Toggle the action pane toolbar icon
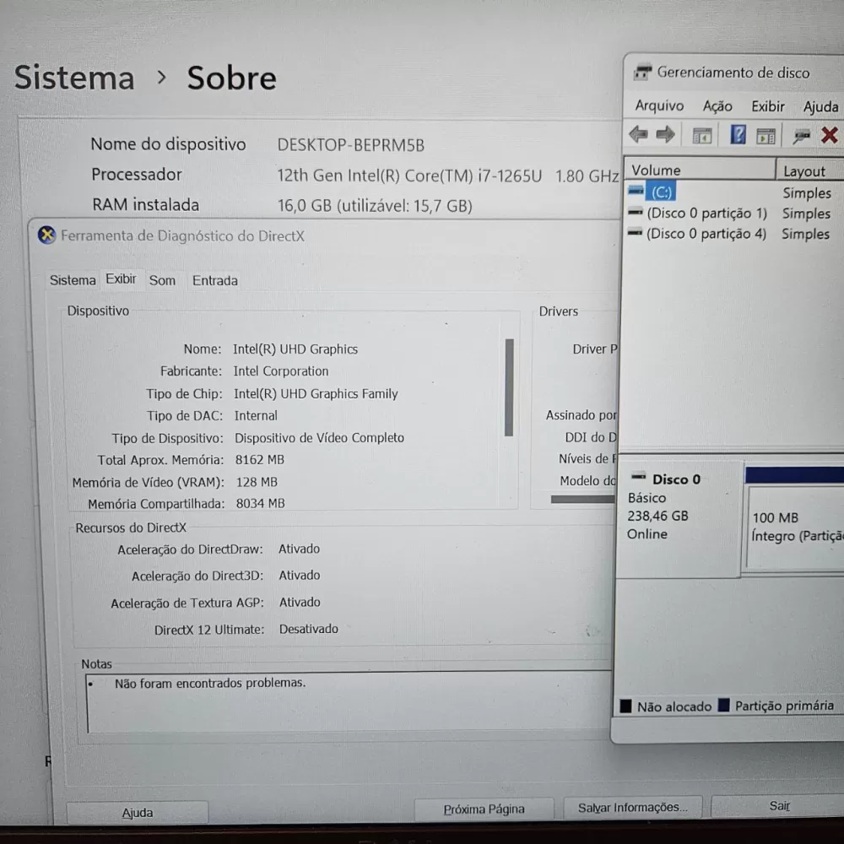This screenshot has width=844, height=844. (x=766, y=135)
